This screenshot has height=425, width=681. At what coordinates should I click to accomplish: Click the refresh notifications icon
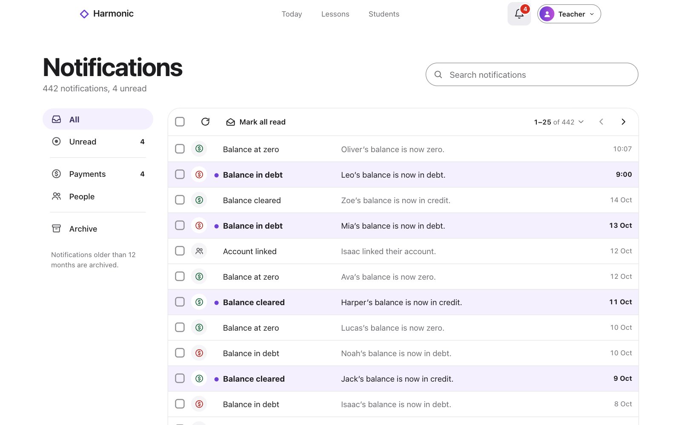click(205, 122)
